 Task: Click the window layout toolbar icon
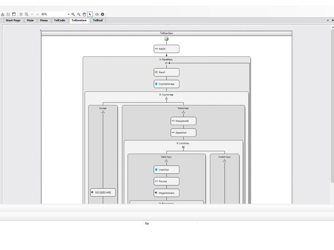click(x=14, y=14)
